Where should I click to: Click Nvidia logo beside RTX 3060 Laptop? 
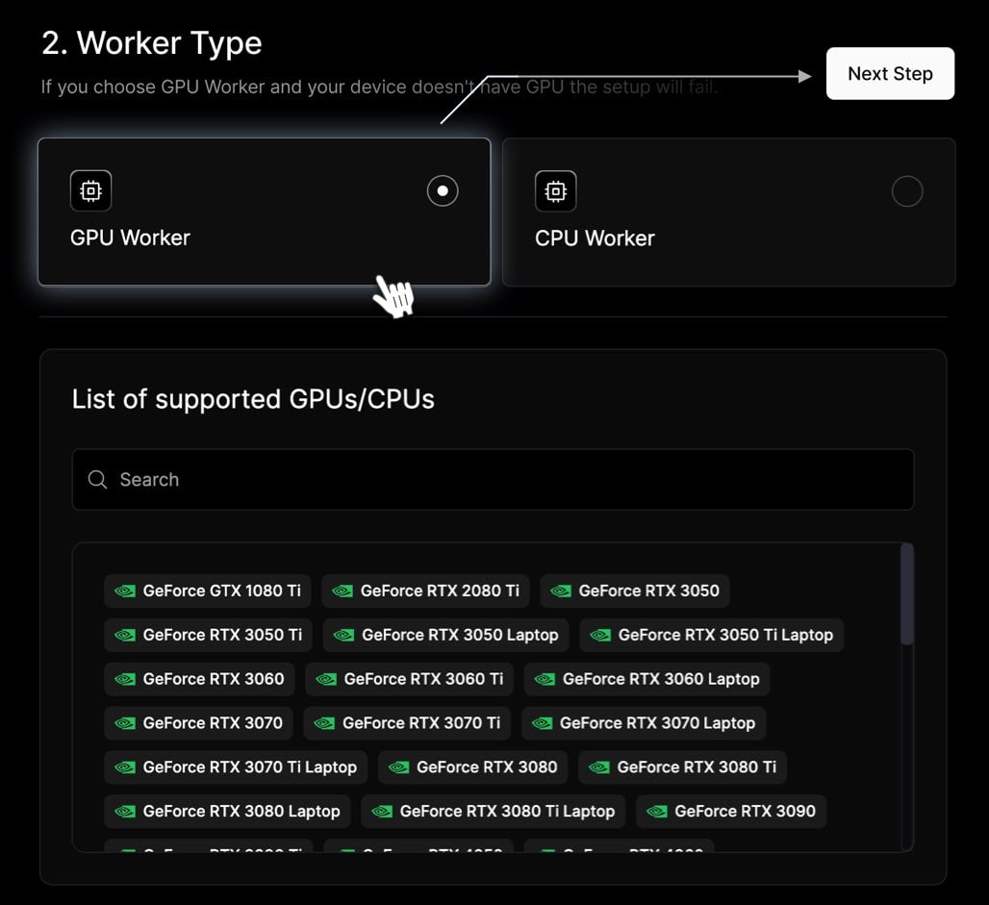click(545, 679)
